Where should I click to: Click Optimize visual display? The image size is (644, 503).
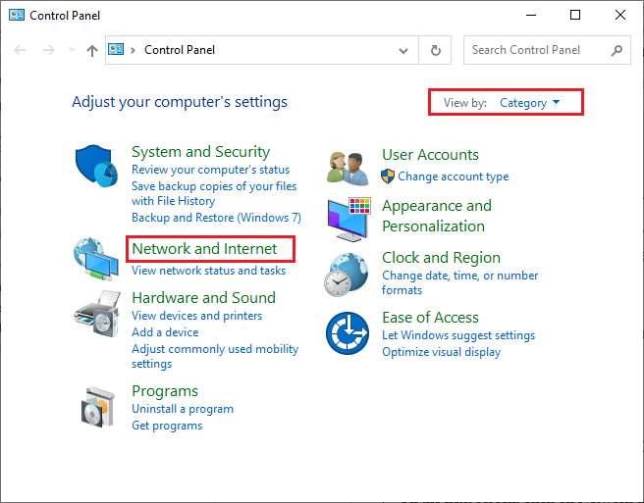[441, 352]
